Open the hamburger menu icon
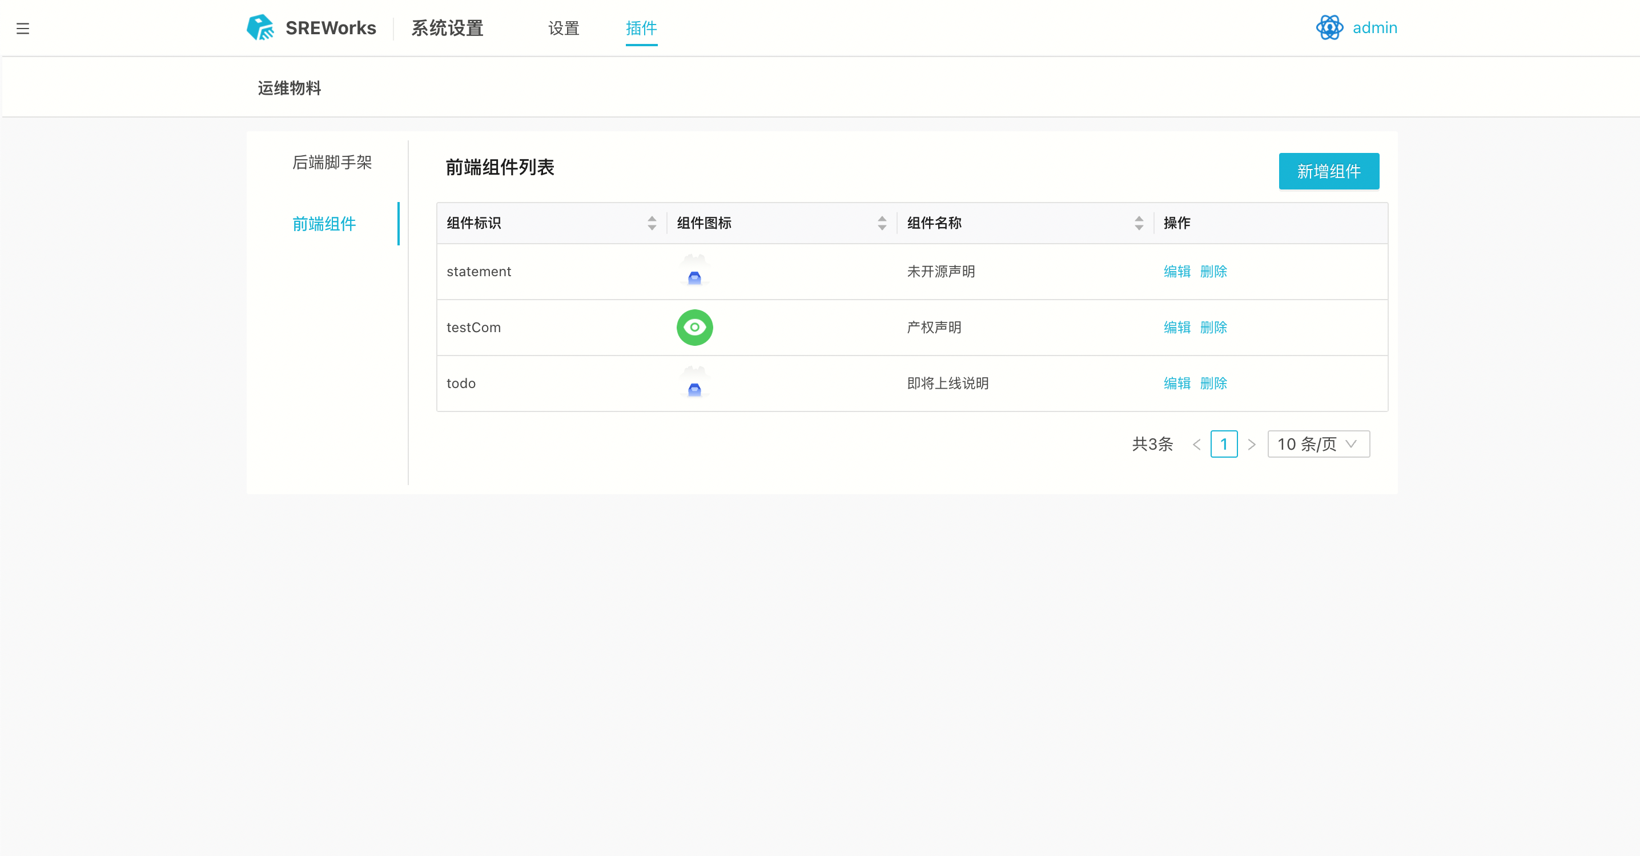Viewport: 1640px width, 856px height. click(23, 29)
